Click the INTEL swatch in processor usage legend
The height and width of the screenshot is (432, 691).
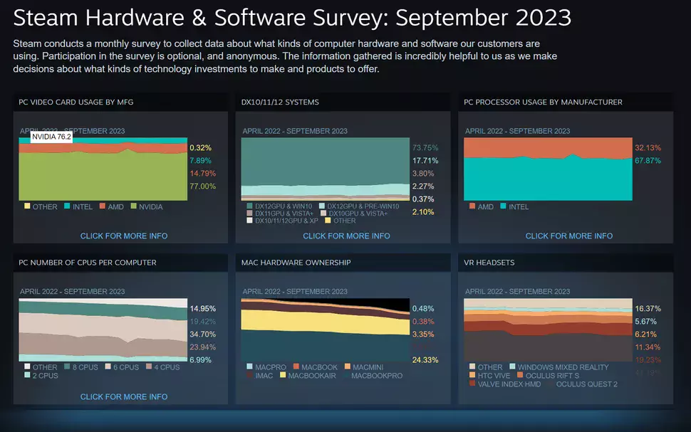503,206
